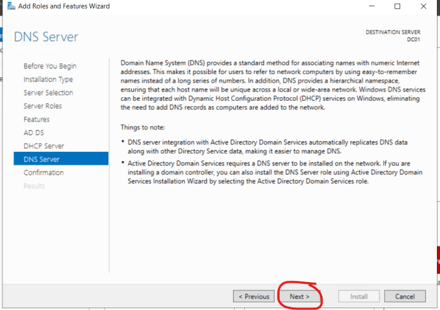The height and width of the screenshot is (310, 440).
Task: Open the Features step
Action: click(37, 120)
